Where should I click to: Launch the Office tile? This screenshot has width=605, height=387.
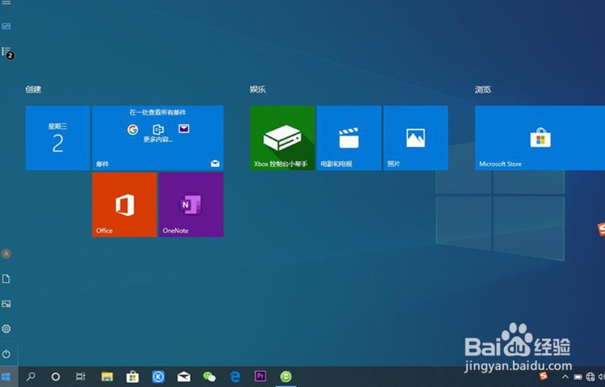click(x=124, y=205)
